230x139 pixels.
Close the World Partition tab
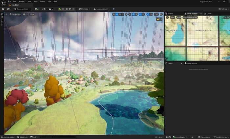point(201,14)
